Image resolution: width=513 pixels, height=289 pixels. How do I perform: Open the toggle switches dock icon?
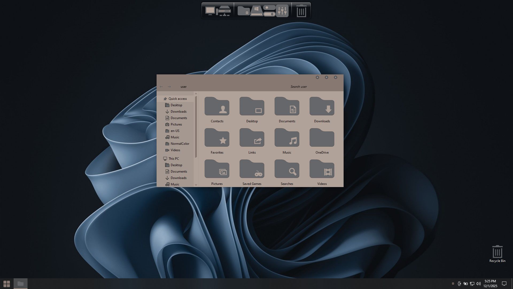269,11
